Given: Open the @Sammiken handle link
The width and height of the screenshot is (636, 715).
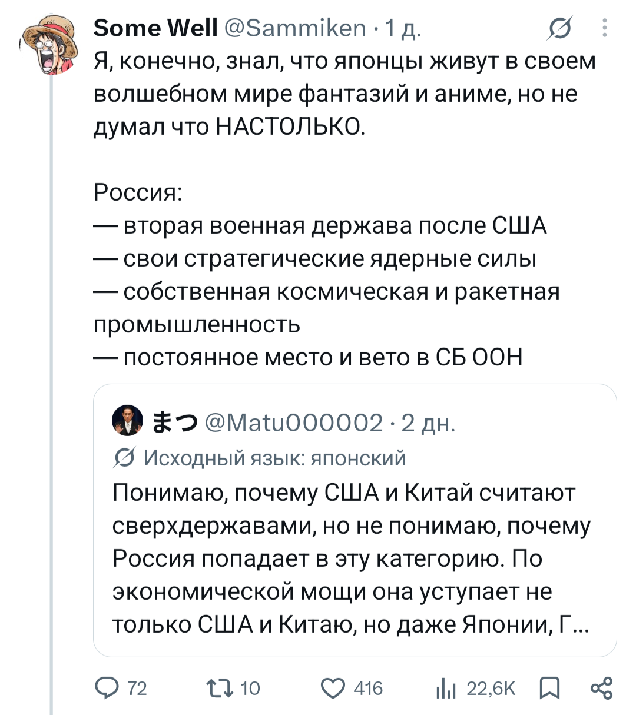Looking at the screenshot, I should click(296, 28).
